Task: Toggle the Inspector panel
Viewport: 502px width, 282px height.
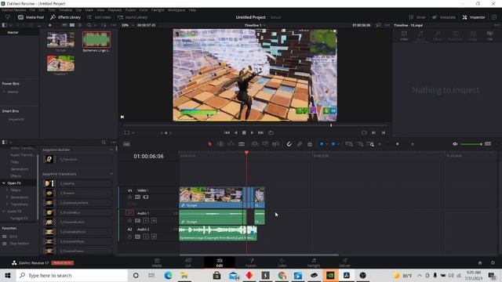Action: (474, 17)
